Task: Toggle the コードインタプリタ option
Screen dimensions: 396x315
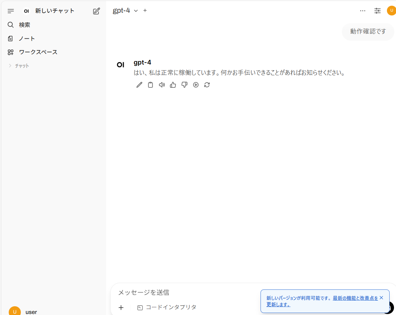Action: (167, 307)
